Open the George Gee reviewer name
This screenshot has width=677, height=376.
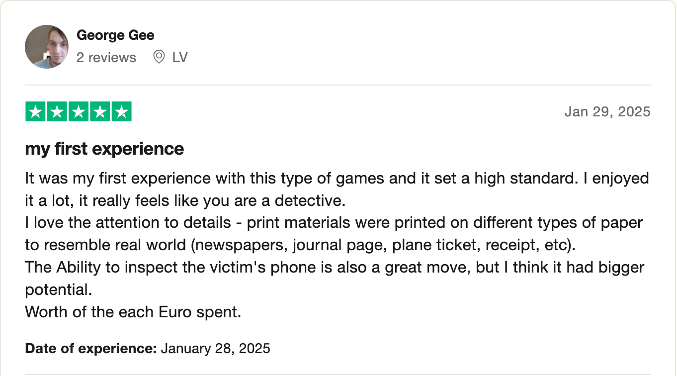[x=115, y=35]
